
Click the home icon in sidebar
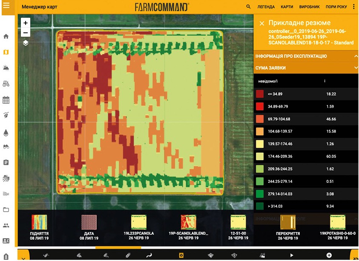pos(6,37)
